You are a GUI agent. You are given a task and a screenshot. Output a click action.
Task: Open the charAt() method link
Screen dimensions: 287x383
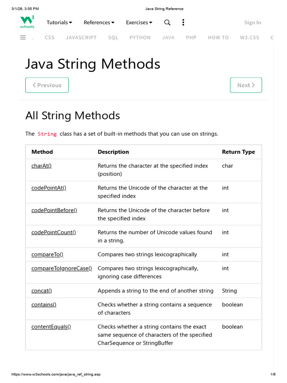pos(41,166)
